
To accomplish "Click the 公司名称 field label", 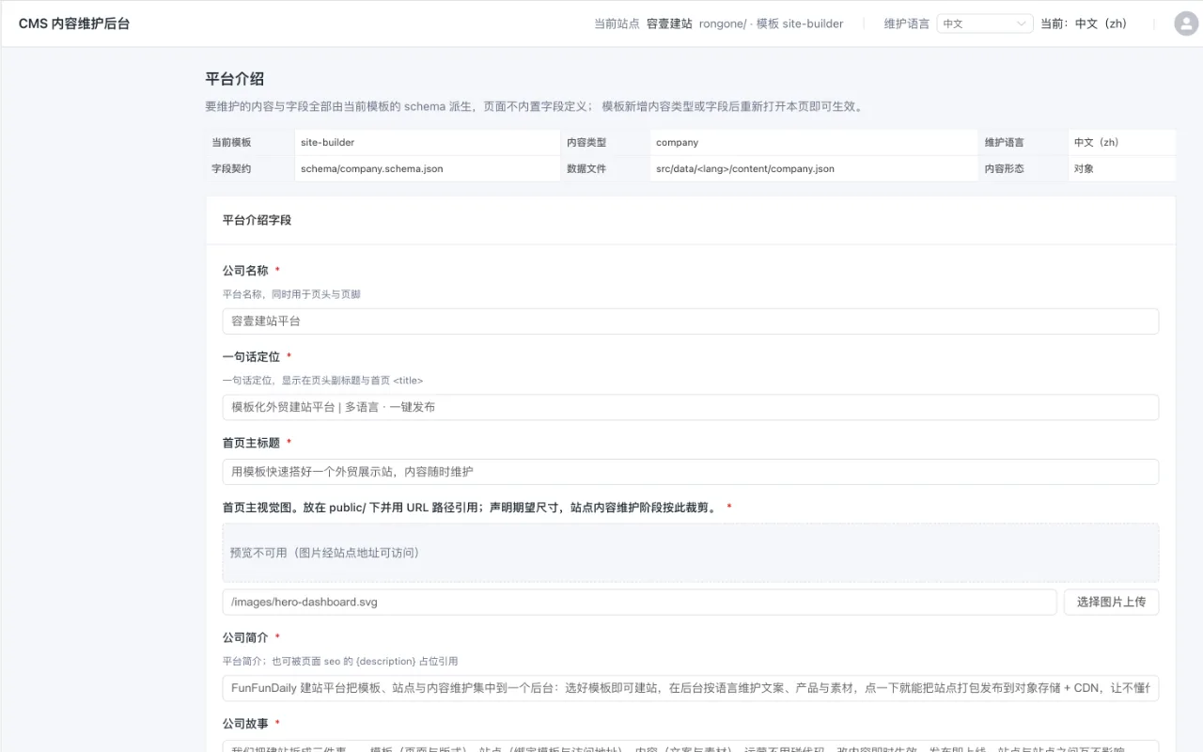I will [245, 271].
